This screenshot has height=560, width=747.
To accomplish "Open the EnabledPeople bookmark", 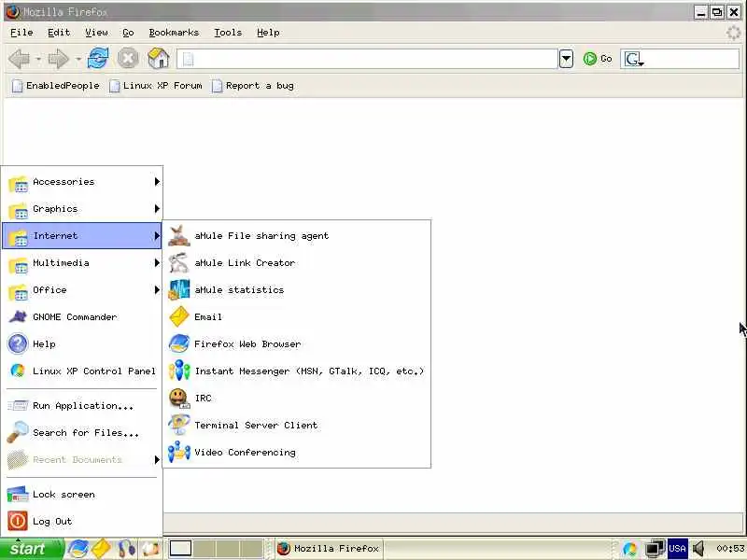I will click(56, 86).
